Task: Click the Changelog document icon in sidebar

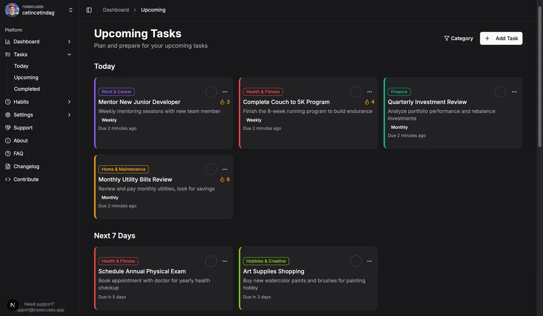Action: pyautogui.click(x=8, y=166)
